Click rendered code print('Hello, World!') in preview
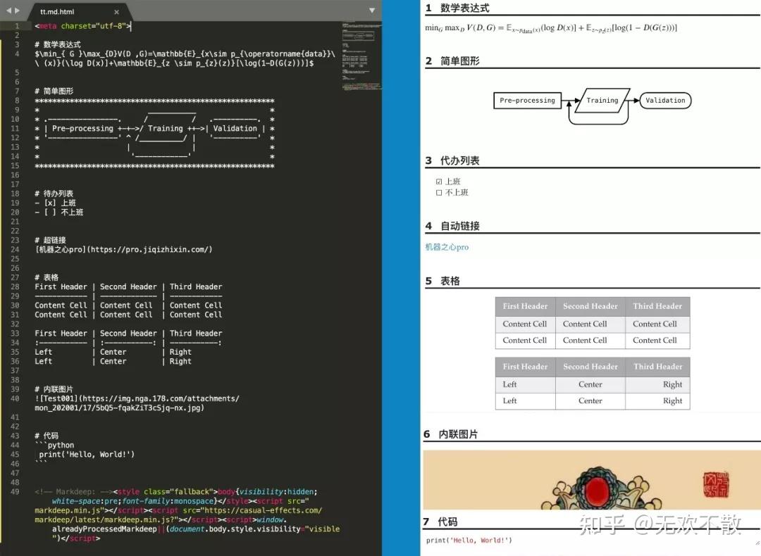This screenshot has width=761, height=556. (469, 540)
